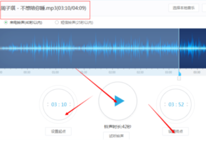Click the 02:30 mark on the timeline ruler
The height and width of the screenshot is (145, 206).
140,72
